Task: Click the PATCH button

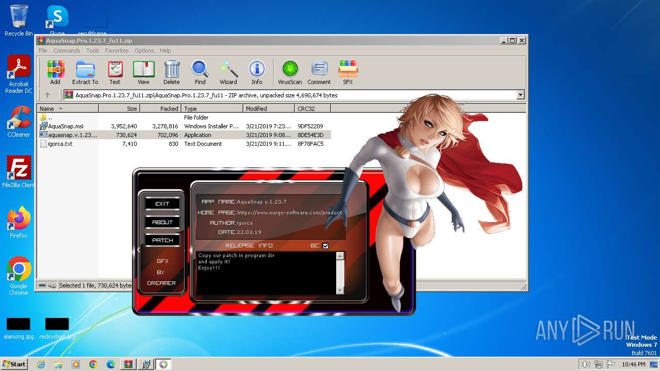Action: pyautogui.click(x=162, y=240)
